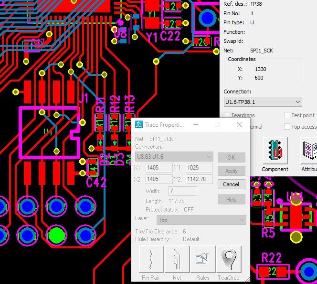Click the C42 reference designator label
Image resolution: width=317 pixels, height=284 pixels.
tap(96, 183)
